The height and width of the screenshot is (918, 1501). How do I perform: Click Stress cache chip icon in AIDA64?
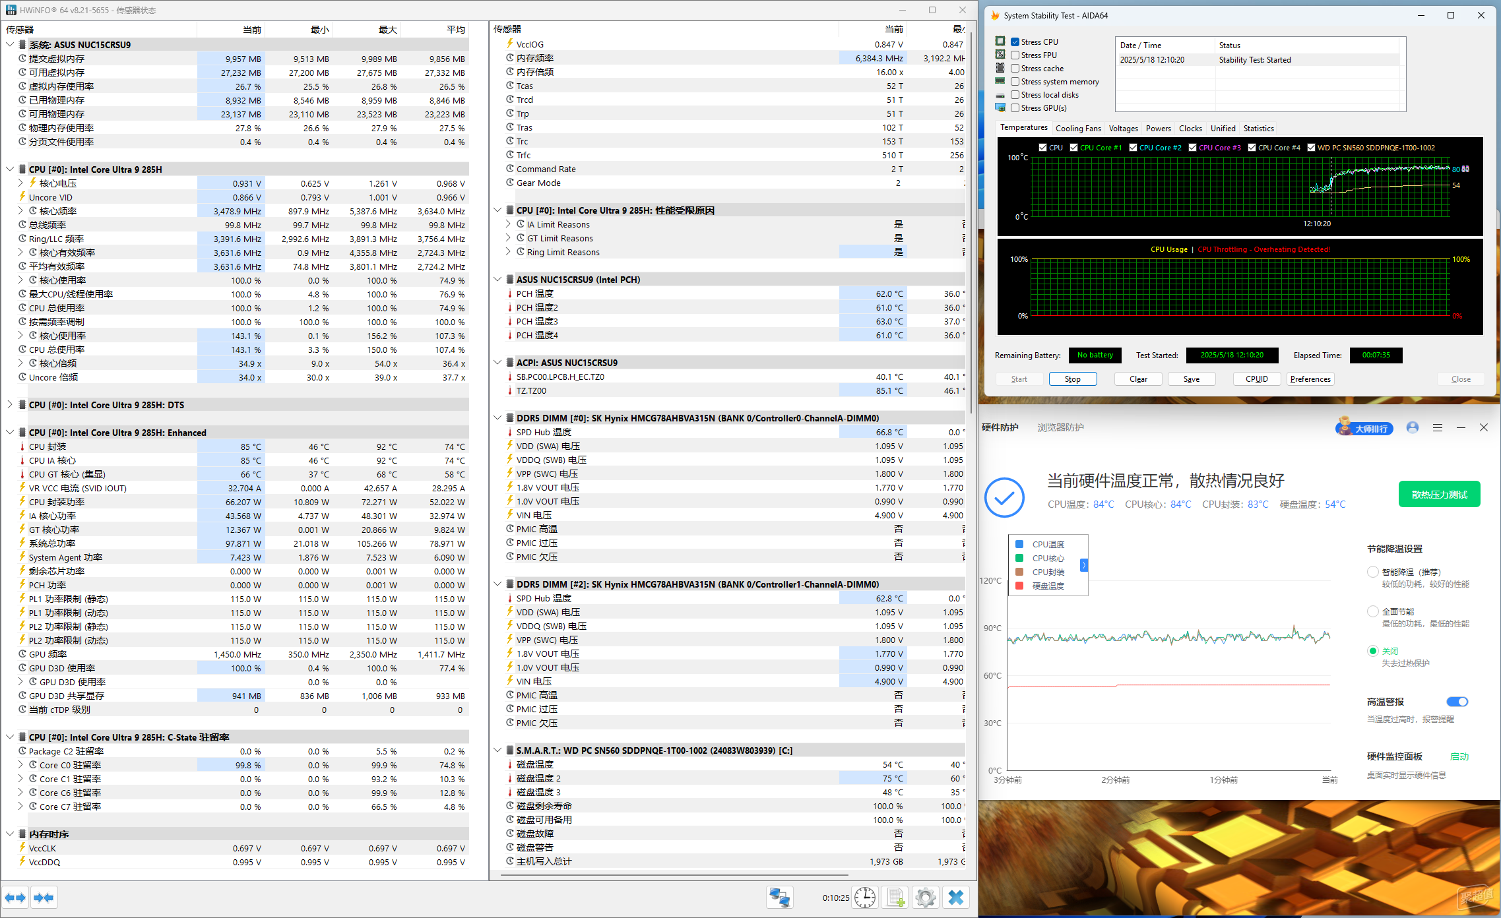pos(1000,68)
